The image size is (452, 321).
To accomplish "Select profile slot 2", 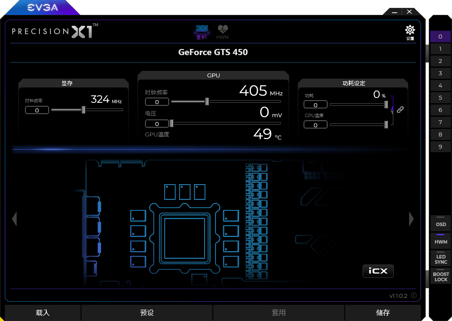I will 440,61.
